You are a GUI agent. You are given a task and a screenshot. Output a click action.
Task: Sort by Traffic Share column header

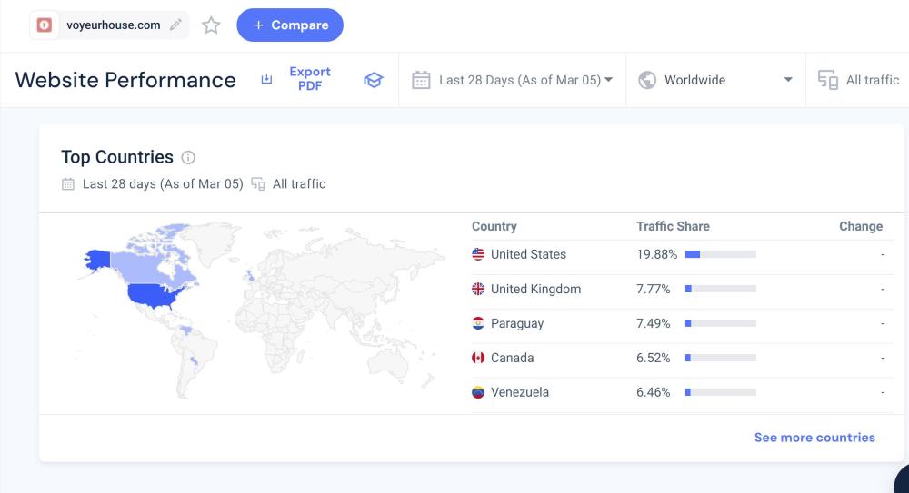tap(673, 226)
